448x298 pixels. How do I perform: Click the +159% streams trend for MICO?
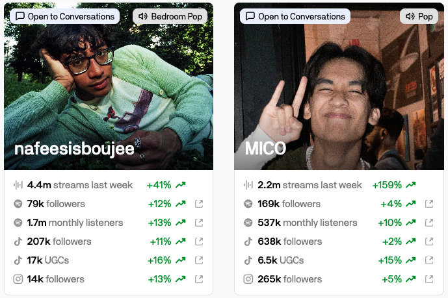click(394, 185)
